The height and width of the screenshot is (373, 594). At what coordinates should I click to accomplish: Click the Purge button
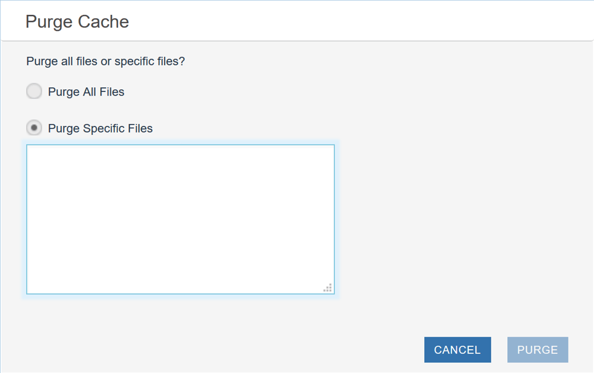click(538, 350)
